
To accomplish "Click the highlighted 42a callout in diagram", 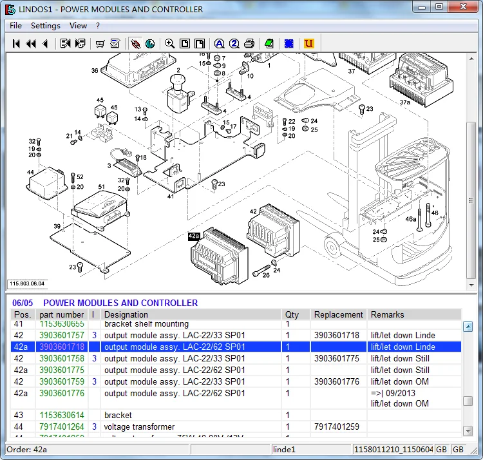I will pos(194,236).
